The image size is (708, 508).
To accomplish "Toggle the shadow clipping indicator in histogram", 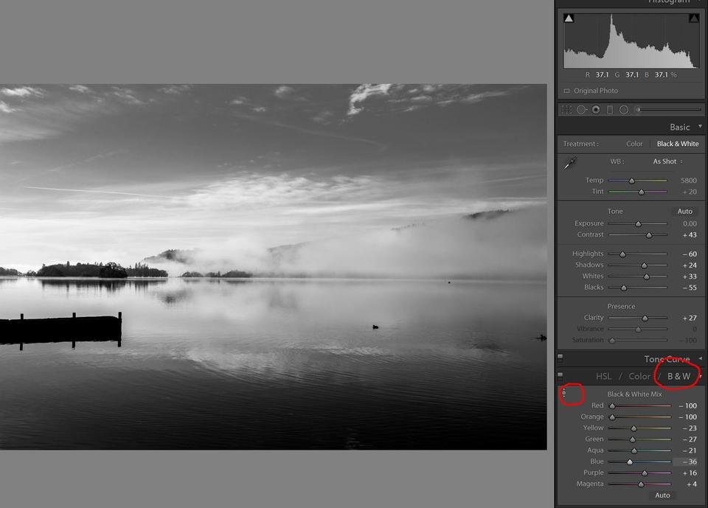I will pos(569,18).
